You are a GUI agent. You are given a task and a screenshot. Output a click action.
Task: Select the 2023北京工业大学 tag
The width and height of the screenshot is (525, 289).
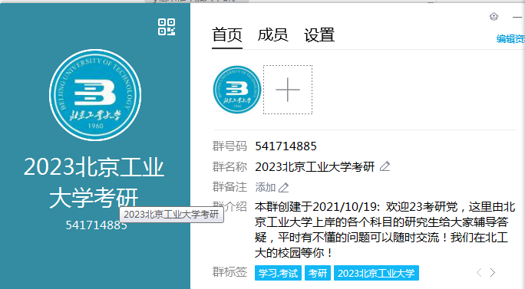pos(376,273)
